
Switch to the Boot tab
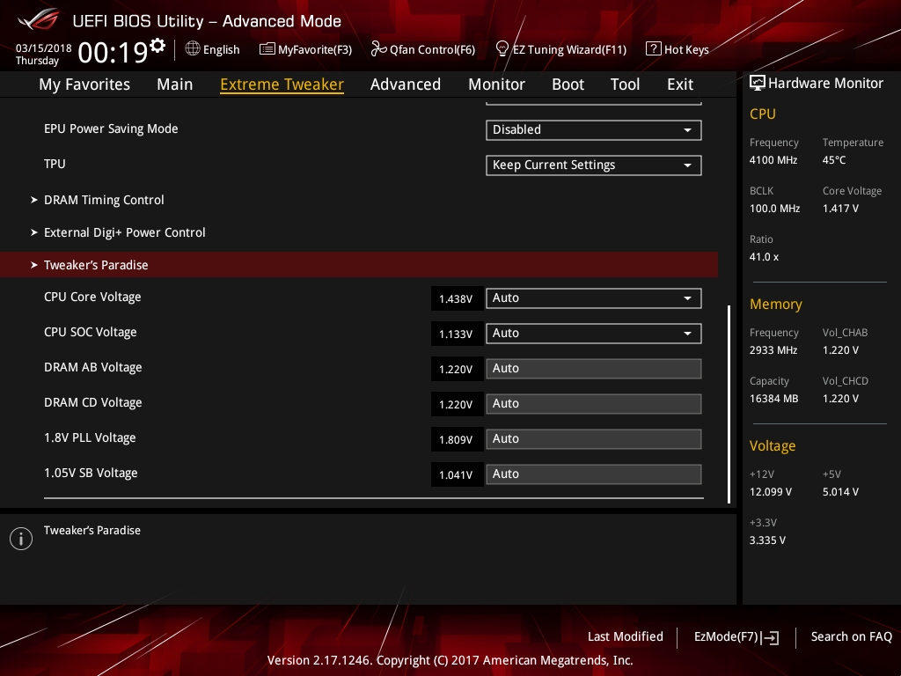coord(568,84)
